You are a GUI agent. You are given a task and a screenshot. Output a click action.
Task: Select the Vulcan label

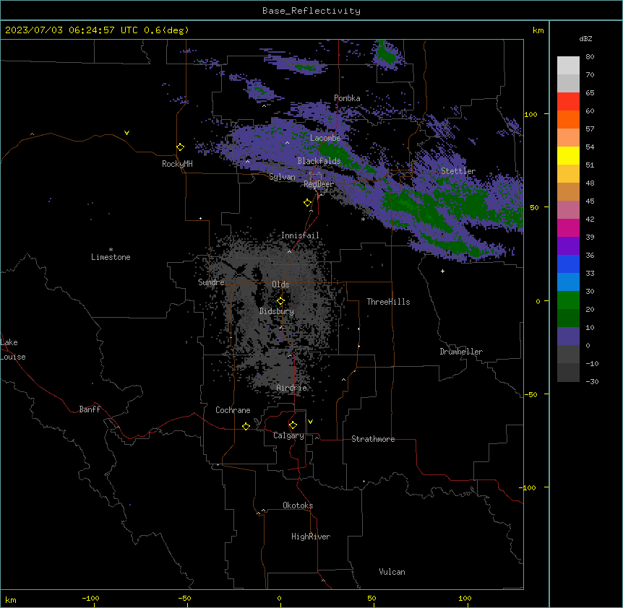click(392, 572)
